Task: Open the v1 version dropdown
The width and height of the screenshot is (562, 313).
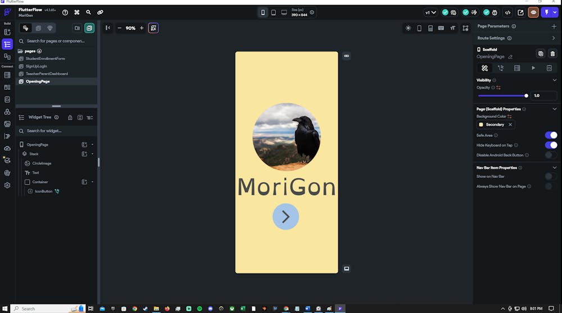Action: (x=430, y=12)
